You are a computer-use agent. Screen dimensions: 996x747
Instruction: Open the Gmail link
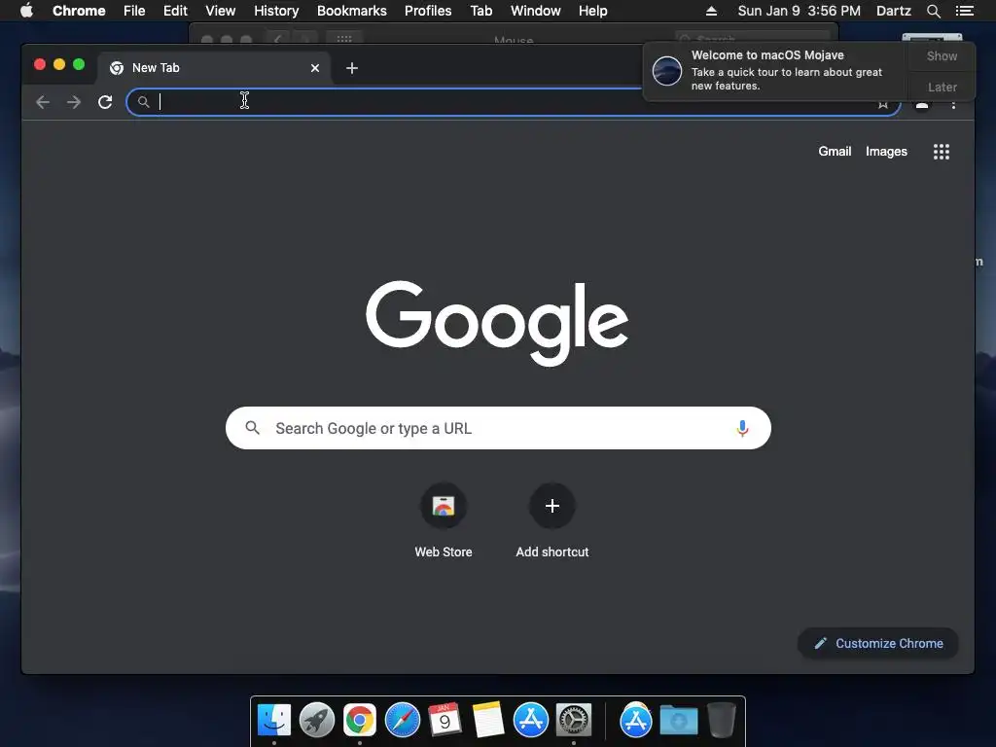tap(835, 152)
